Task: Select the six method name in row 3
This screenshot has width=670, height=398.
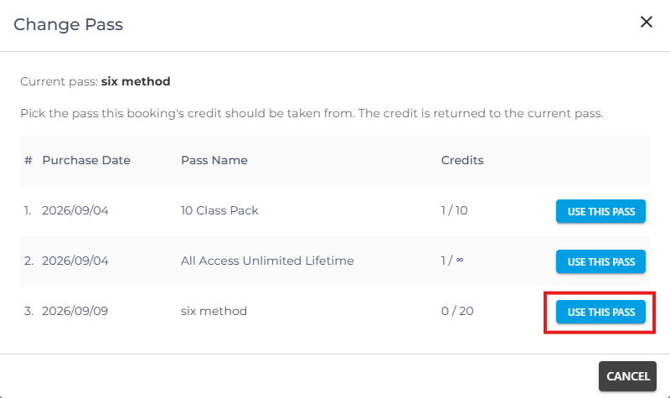Action: (x=214, y=311)
